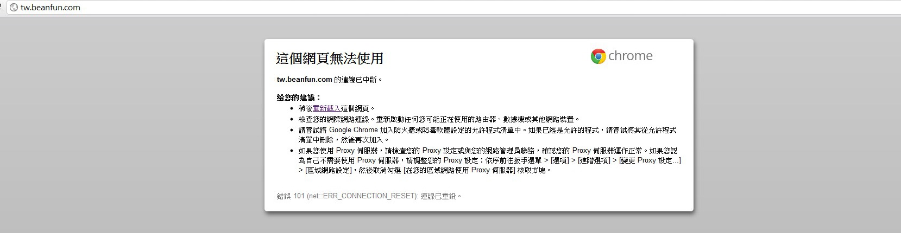The height and width of the screenshot is (233, 901).
Task: Click the 重新載入 reload link
Action: (326, 108)
